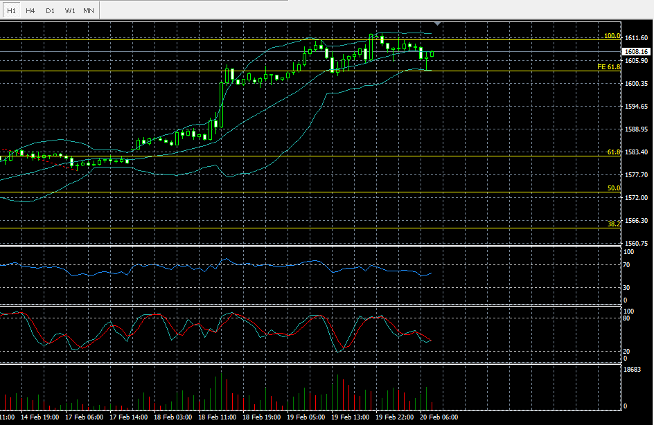This screenshot has width=654, height=425.
Task: Click the 19 Feb 22:00 time label
Action: [x=394, y=417]
